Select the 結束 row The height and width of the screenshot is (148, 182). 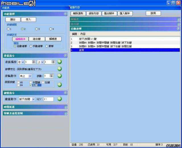125,50
